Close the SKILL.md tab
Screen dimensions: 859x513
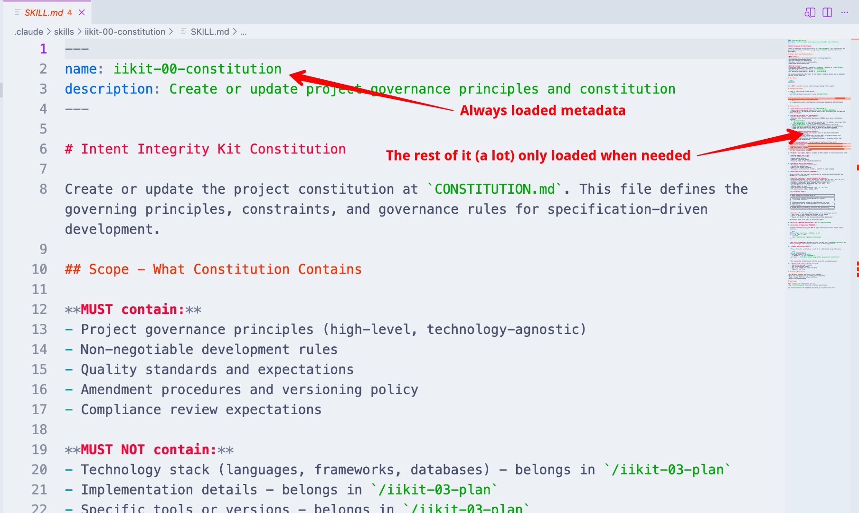(82, 12)
